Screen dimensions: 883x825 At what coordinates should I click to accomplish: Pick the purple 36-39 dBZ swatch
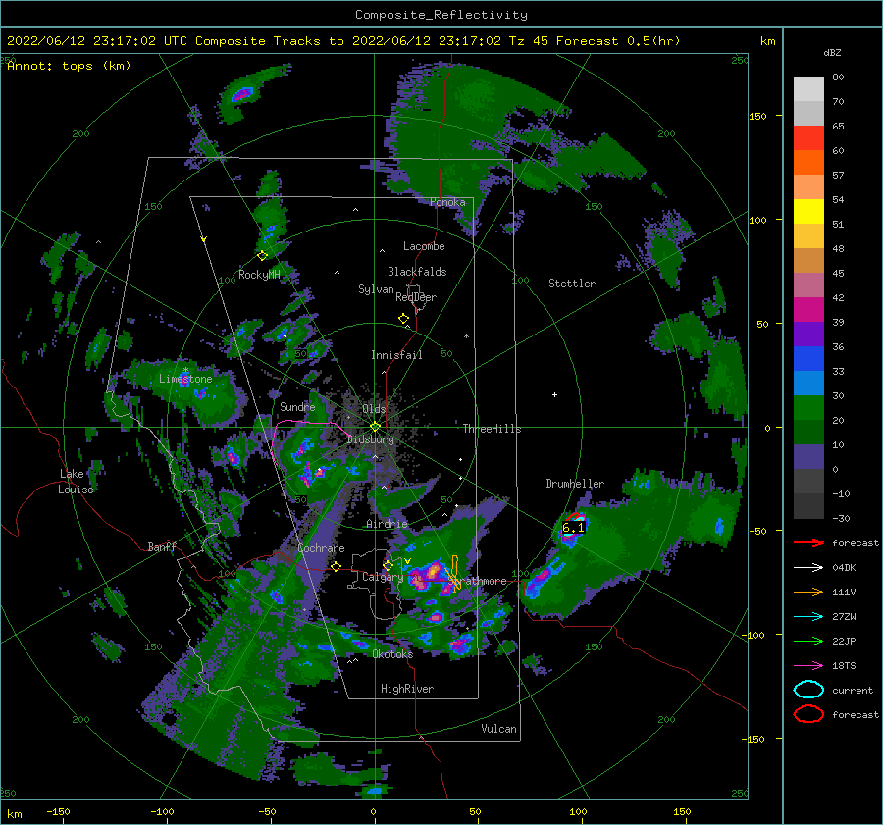(808, 335)
